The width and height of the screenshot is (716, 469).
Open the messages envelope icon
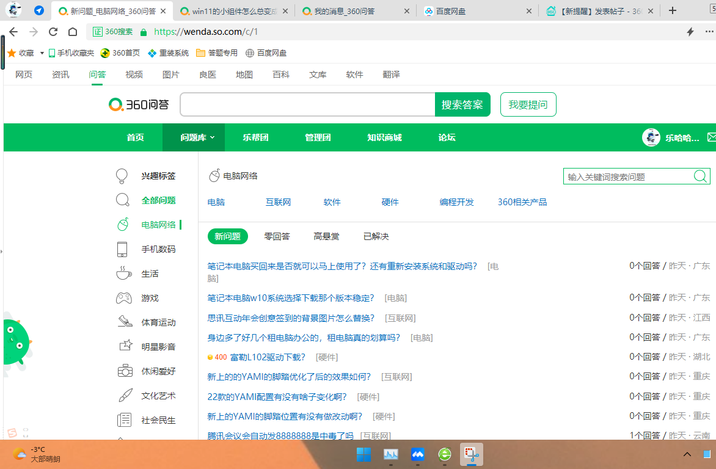click(x=712, y=137)
